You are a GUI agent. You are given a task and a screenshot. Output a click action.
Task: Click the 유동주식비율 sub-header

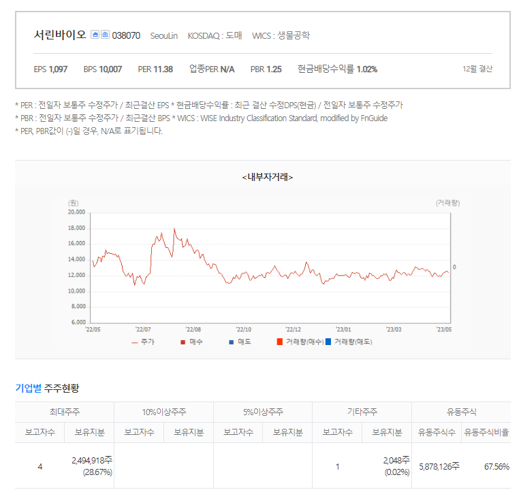pos(486,432)
